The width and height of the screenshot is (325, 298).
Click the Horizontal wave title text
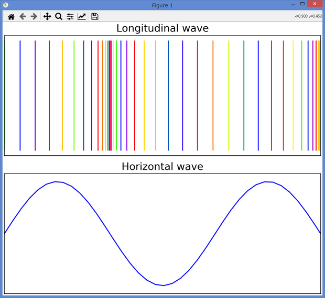[x=162, y=166]
